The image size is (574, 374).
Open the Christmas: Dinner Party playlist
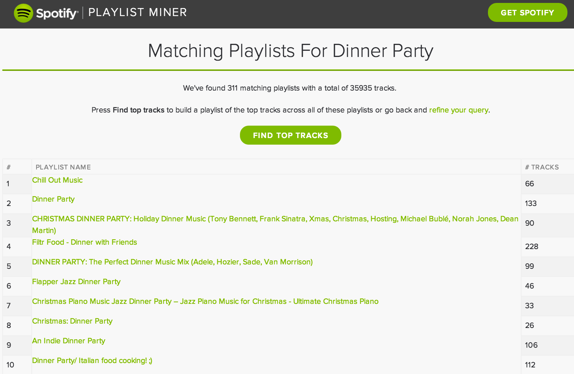click(72, 321)
